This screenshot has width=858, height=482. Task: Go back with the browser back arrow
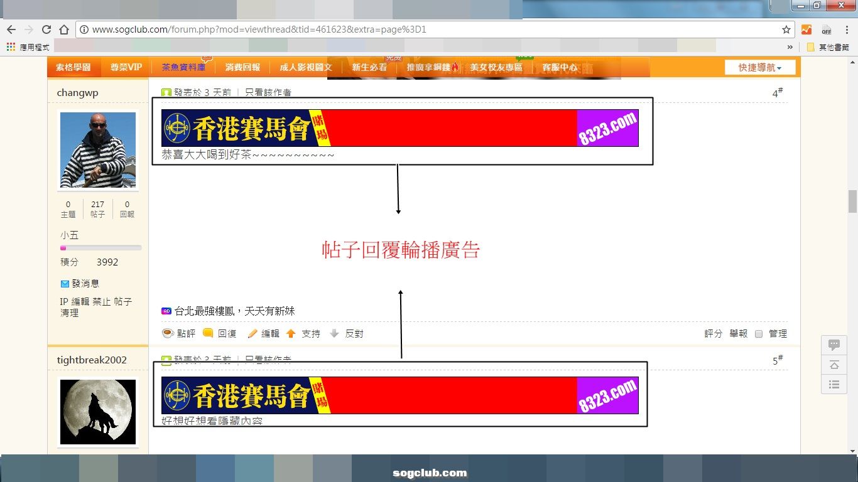[11, 29]
